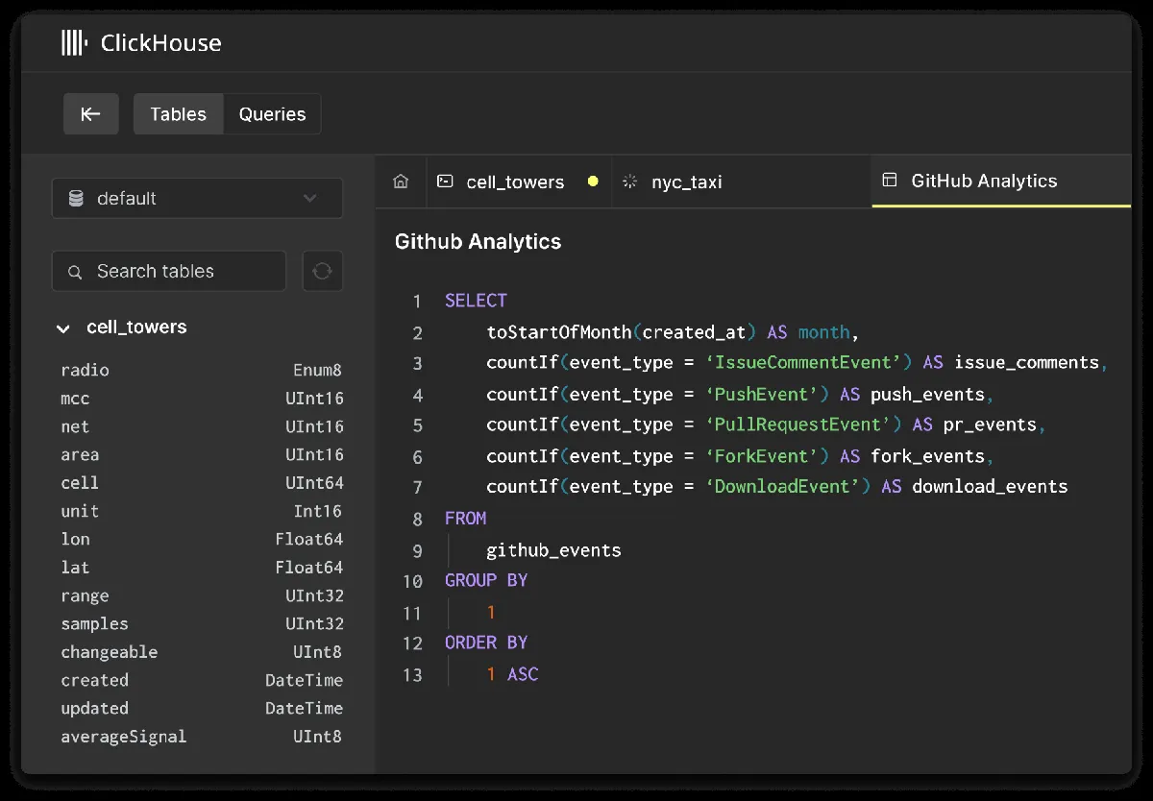The image size is (1153, 801).
Task: Focus the Search tables field
Action: click(169, 271)
